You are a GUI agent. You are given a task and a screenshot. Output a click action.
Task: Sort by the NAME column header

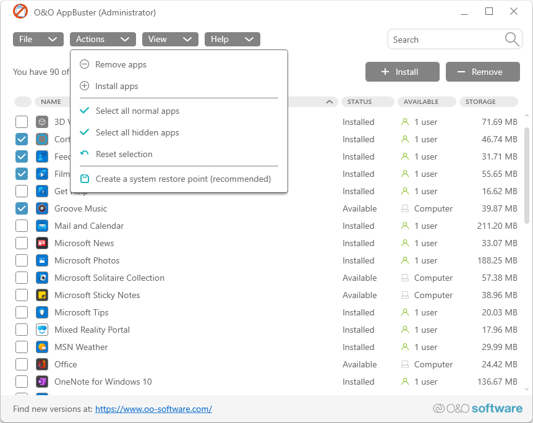pyautogui.click(x=51, y=101)
